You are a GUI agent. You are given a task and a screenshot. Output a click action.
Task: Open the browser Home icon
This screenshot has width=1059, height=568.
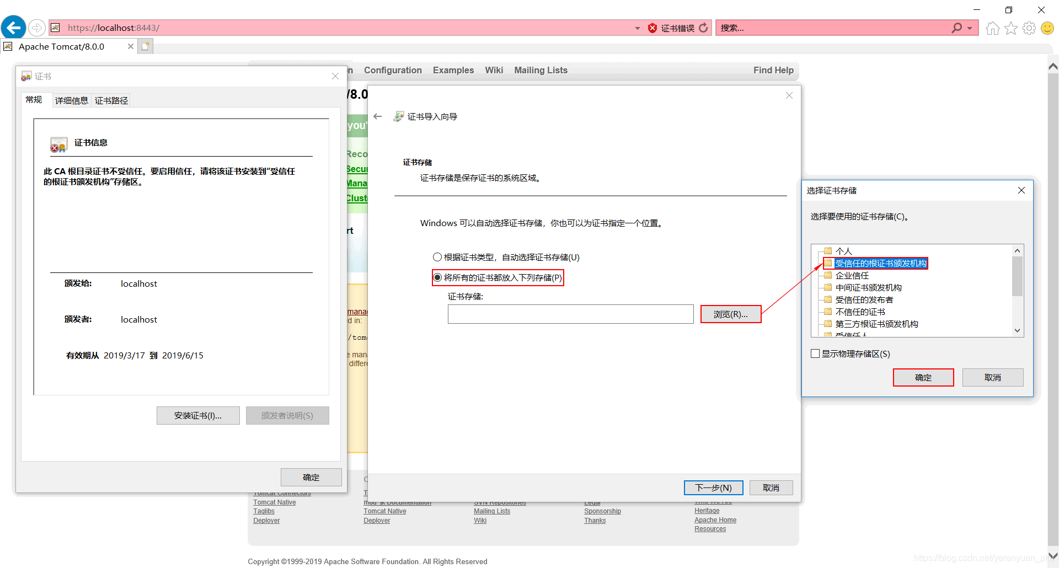992,28
